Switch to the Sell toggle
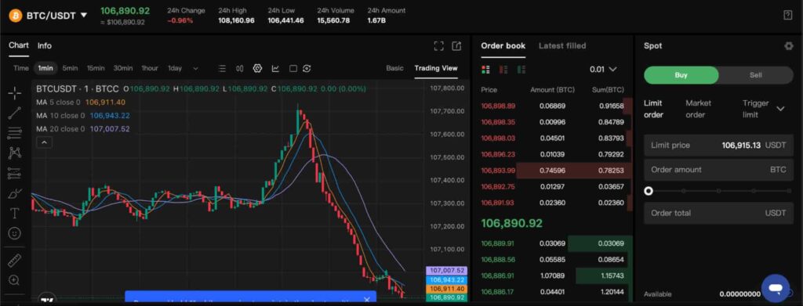Image resolution: width=803 pixels, height=306 pixels. click(756, 75)
